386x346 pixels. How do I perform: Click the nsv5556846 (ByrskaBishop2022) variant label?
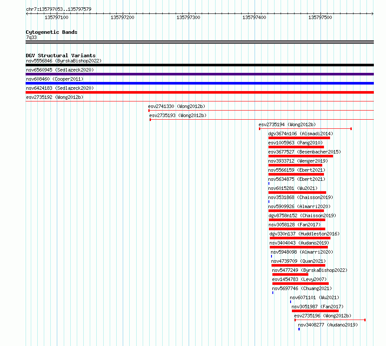point(64,61)
